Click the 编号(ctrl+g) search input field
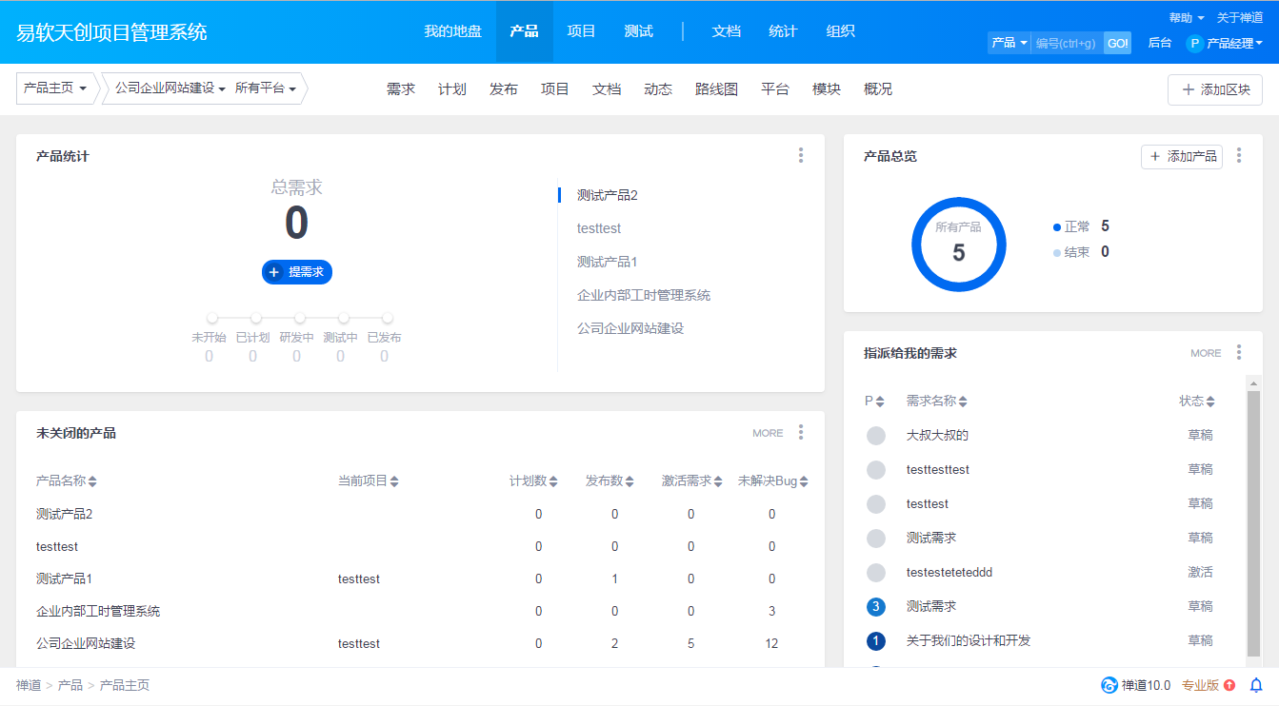1279x706 pixels. click(1065, 43)
